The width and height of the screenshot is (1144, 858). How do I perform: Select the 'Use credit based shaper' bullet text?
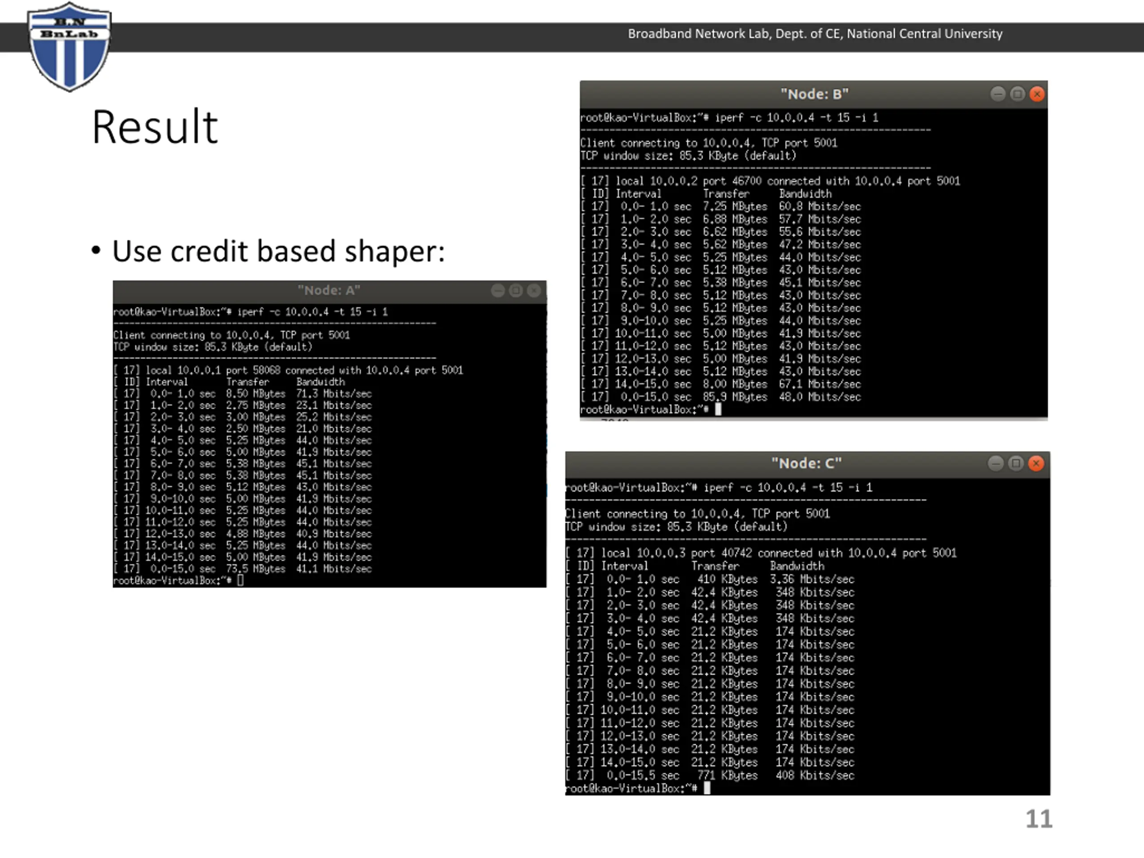pyautogui.click(x=278, y=251)
